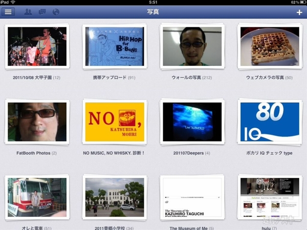
Task: Tap the 62% battery percentage text
Action: pos(295,3)
